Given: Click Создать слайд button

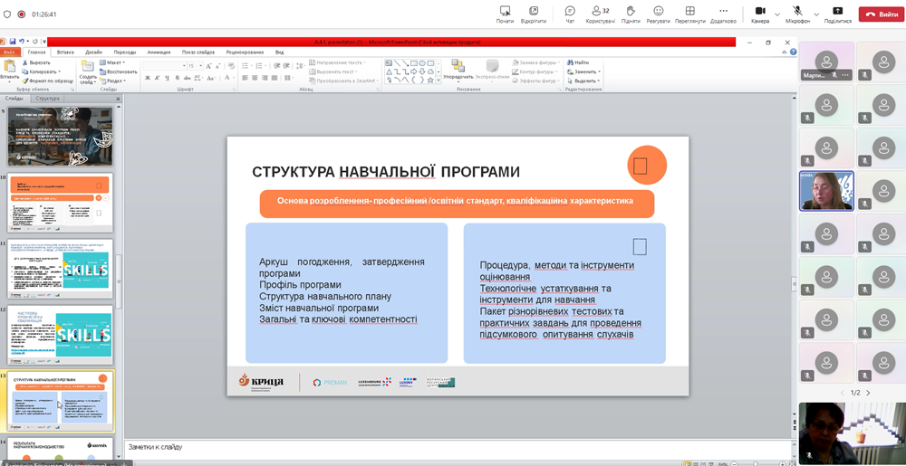Looking at the screenshot, I should click(x=88, y=71).
